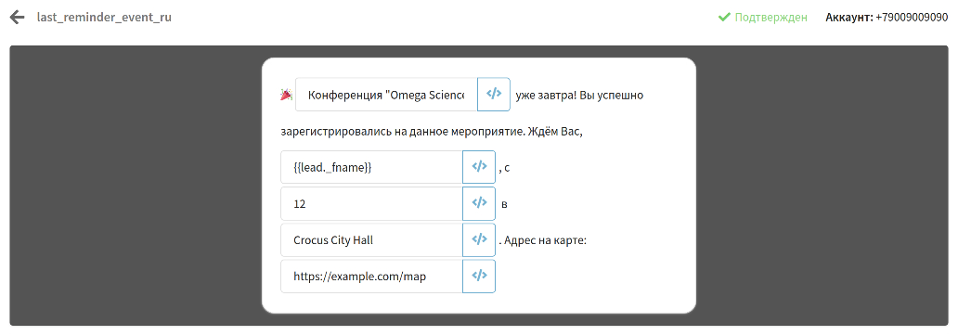Focus the Crocus City Hall input field
This screenshot has height=335, width=958.
(x=371, y=239)
